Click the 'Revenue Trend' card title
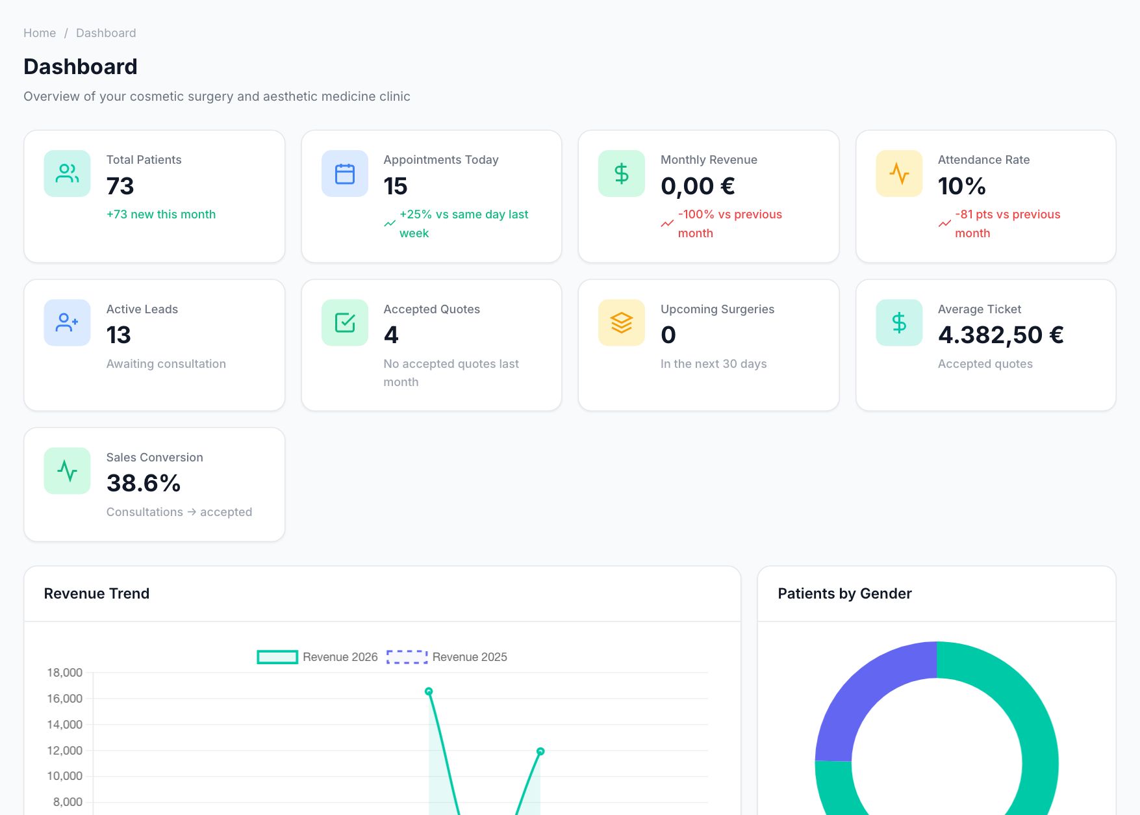 click(97, 593)
